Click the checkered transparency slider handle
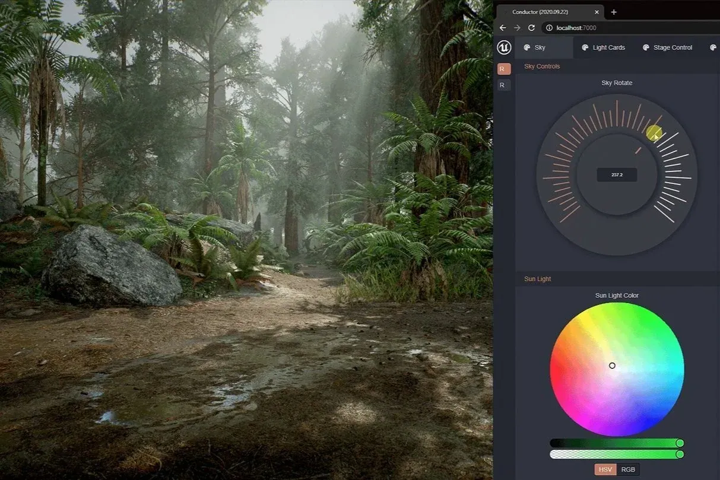This screenshot has height=480, width=720. click(680, 454)
